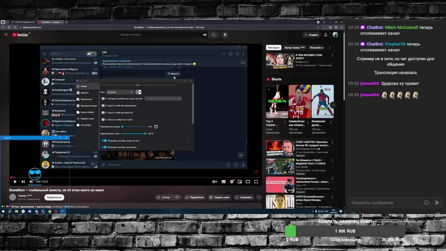Toggle Показывать заставку, когда чат пуст
This screenshot has width=446, height=251.
[x=104, y=140]
